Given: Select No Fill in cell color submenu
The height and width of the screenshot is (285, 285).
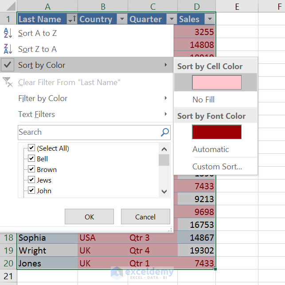Looking at the screenshot, I should [x=215, y=100].
